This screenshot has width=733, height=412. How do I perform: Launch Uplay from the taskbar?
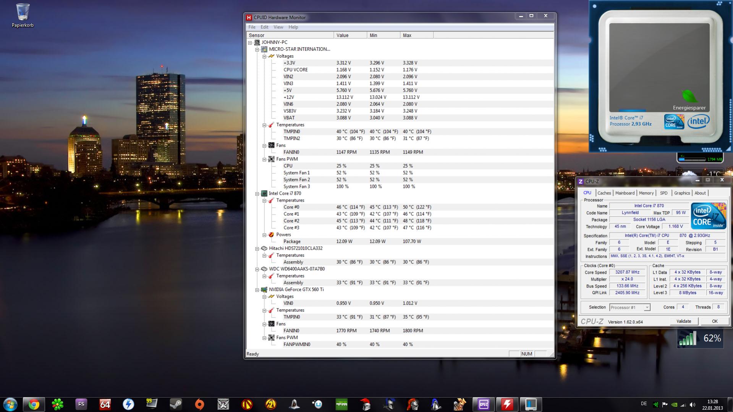pyautogui.click(x=318, y=404)
